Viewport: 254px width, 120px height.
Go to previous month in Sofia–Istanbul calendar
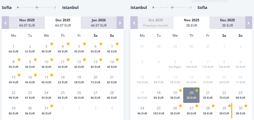5,23
